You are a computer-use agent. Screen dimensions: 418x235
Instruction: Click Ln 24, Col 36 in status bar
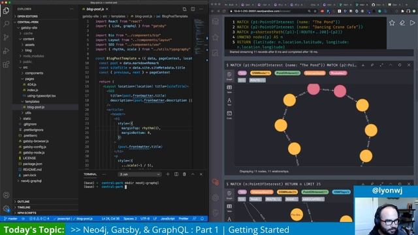tap(110, 219)
